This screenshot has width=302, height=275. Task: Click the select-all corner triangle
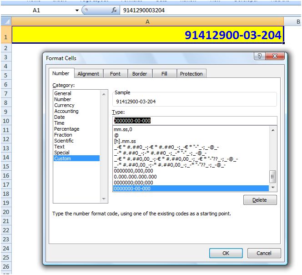6,21
